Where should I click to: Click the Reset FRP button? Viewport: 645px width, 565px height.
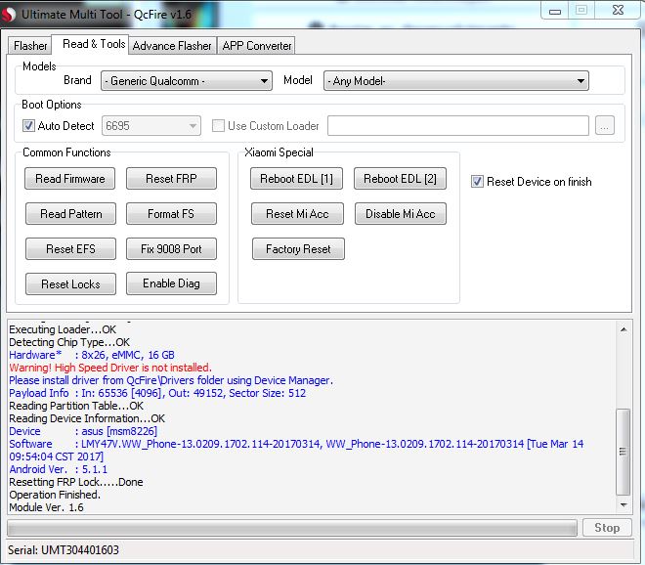tap(171, 179)
